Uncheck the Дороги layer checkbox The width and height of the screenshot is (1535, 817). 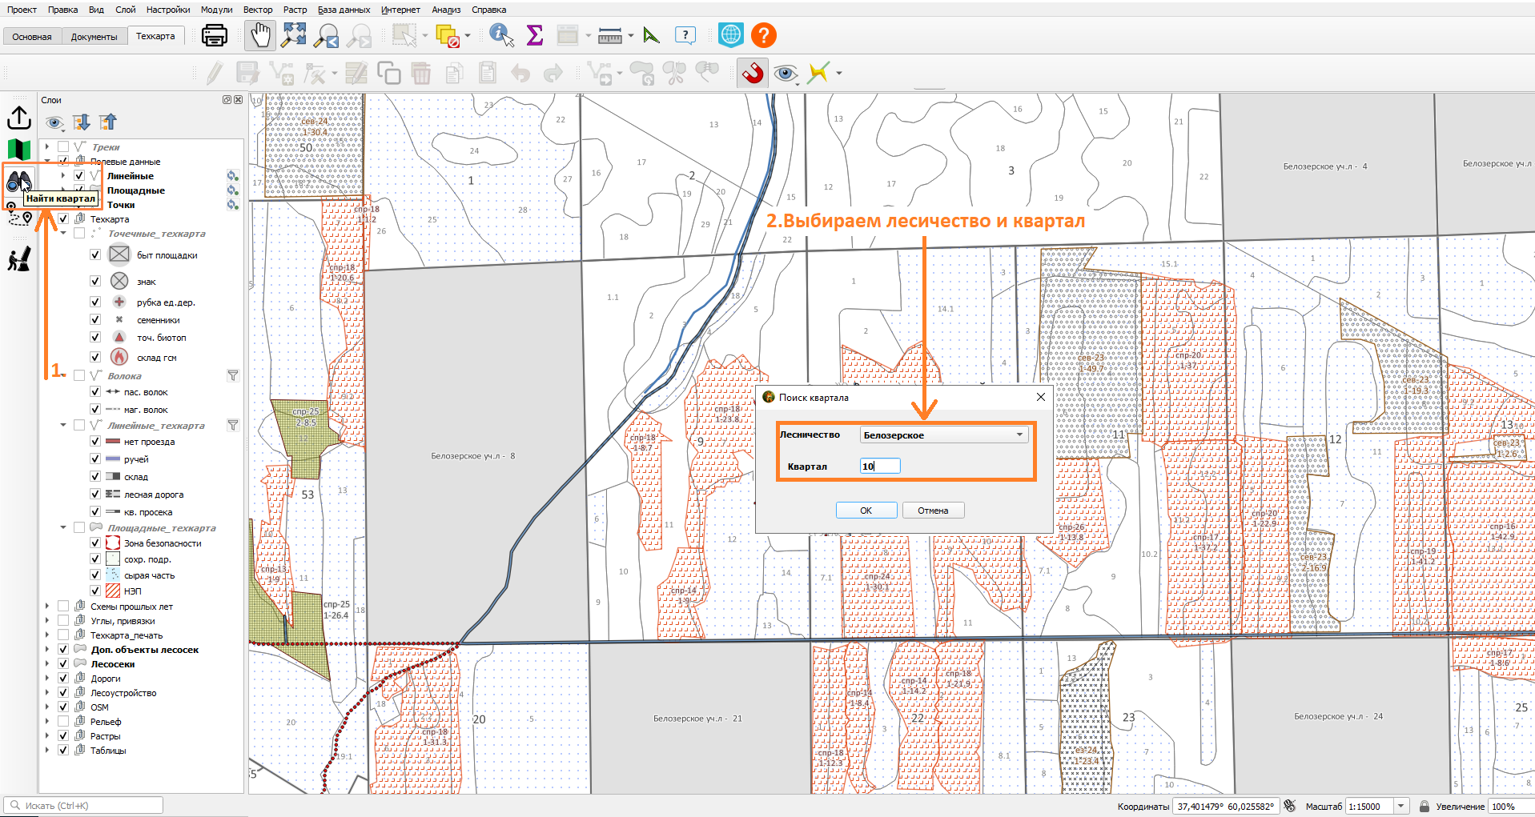coord(63,679)
